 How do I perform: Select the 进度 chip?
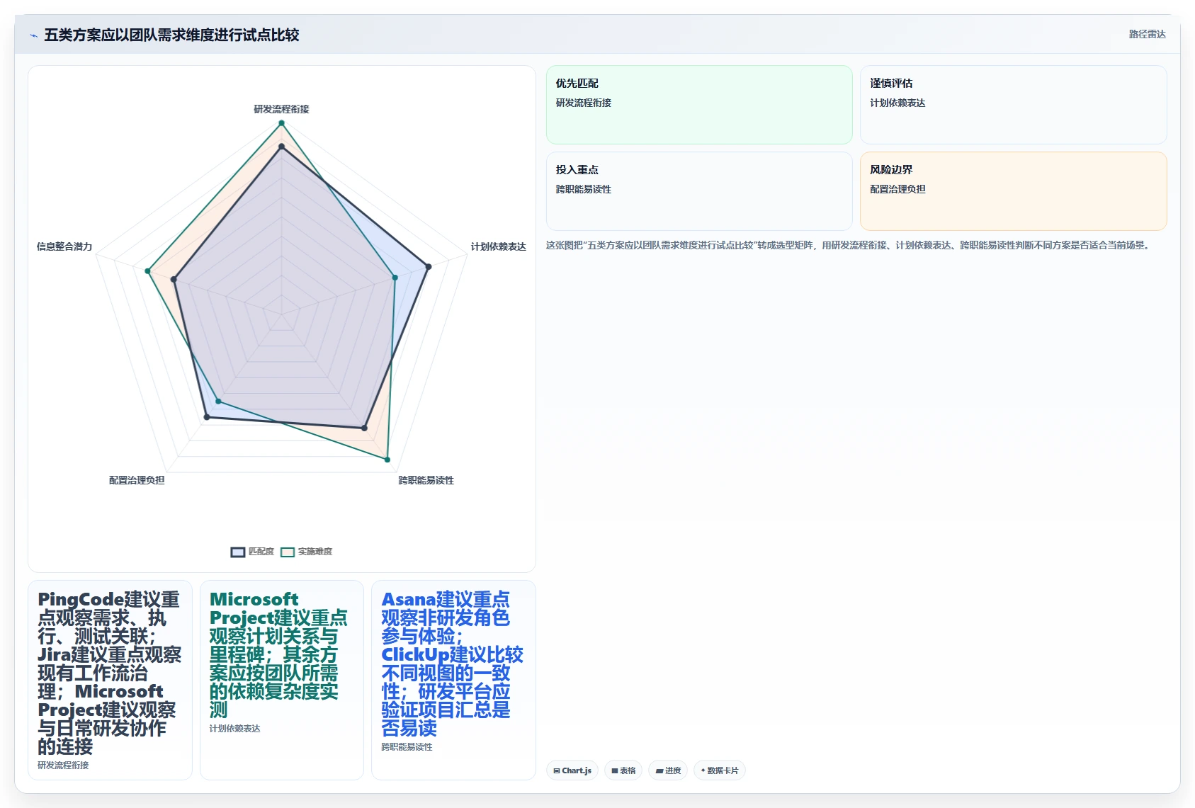coord(668,770)
